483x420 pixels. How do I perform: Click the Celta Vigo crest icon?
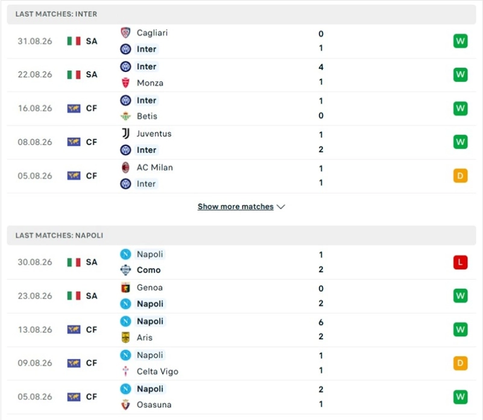click(125, 371)
